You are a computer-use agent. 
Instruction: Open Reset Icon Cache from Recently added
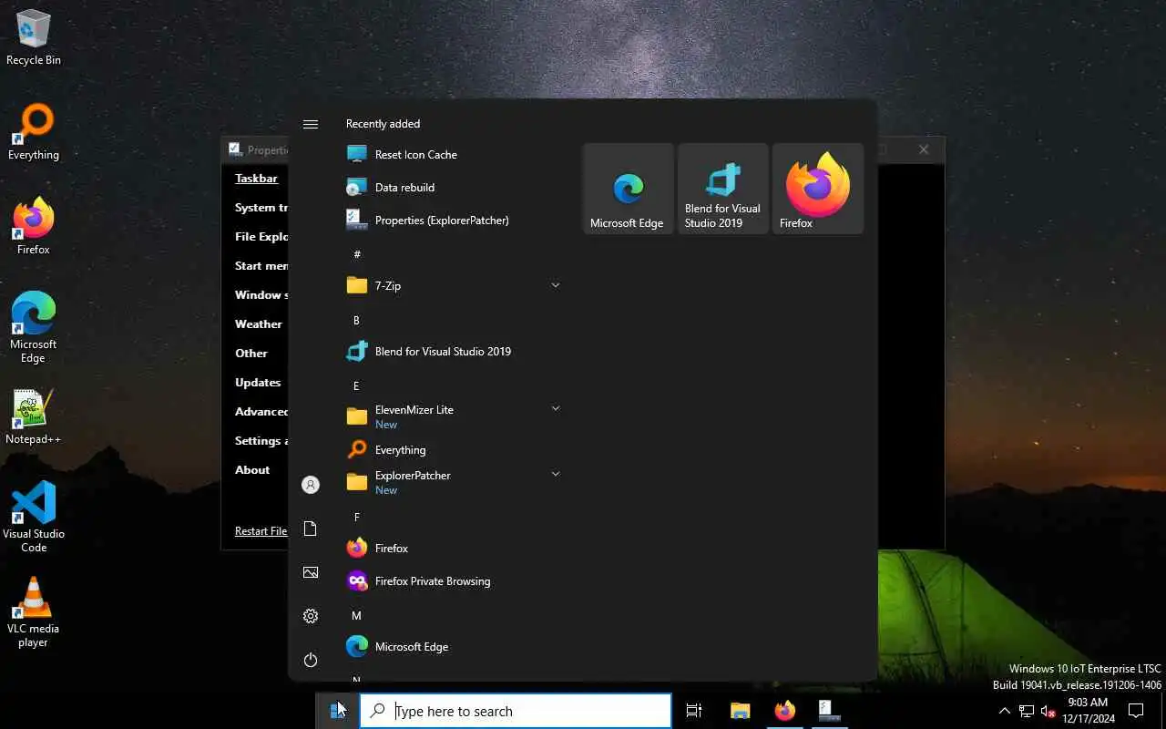coord(454,155)
